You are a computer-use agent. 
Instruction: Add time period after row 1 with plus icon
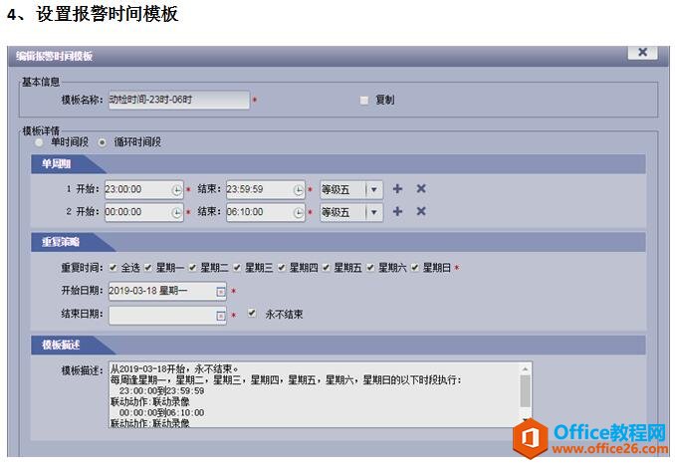pos(398,188)
